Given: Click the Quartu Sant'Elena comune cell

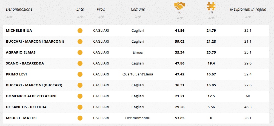Looking at the screenshot, I should click(138, 74).
